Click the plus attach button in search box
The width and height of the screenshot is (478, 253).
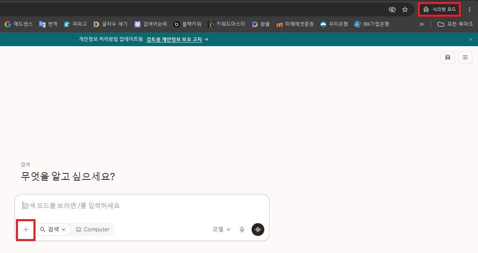pos(26,230)
